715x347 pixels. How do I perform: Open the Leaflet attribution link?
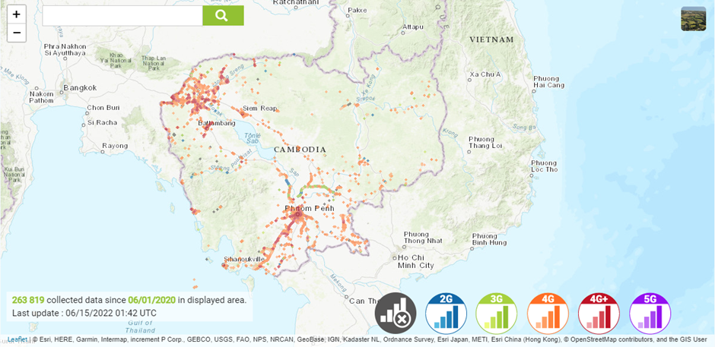(x=17, y=339)
